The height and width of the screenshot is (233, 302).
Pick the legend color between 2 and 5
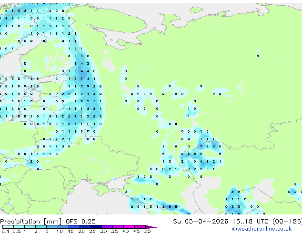coord(41,227)
